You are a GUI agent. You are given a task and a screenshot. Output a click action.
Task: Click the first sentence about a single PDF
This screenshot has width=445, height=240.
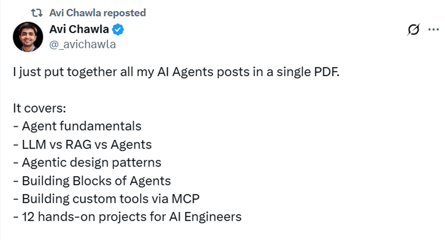coord(176,72)
